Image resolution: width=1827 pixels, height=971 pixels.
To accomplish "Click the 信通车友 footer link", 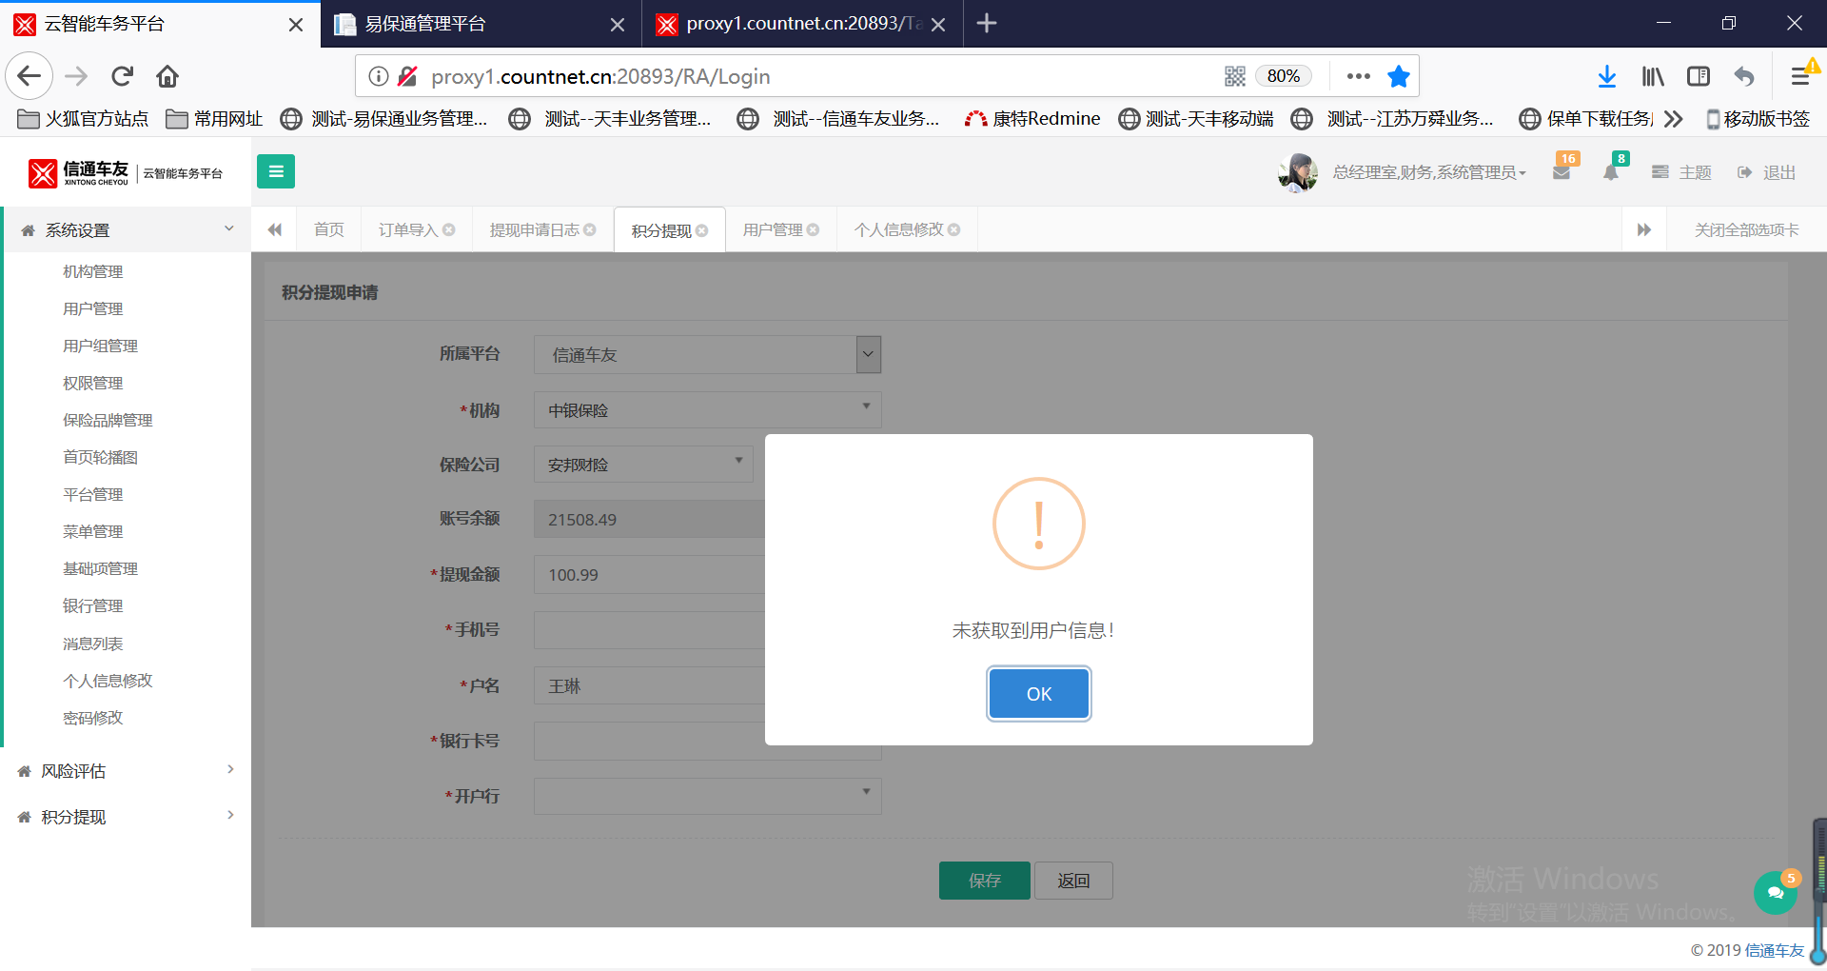I will coord(1774,950).
